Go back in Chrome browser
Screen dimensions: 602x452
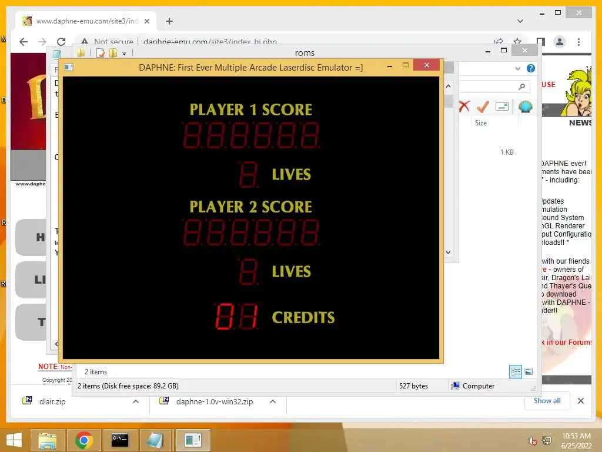(x=24, y=42)
